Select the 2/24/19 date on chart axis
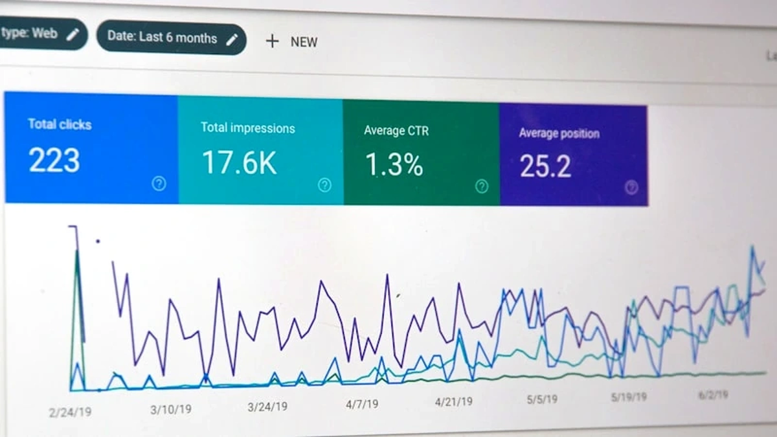Image resolution: width=777 pixels, height=437 pixels. [x=71, y=412]
